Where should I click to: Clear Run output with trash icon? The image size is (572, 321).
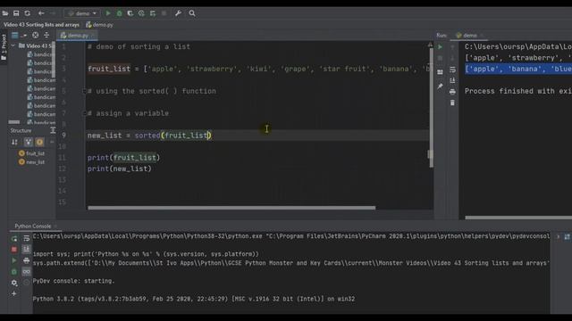tap(452, 103)
